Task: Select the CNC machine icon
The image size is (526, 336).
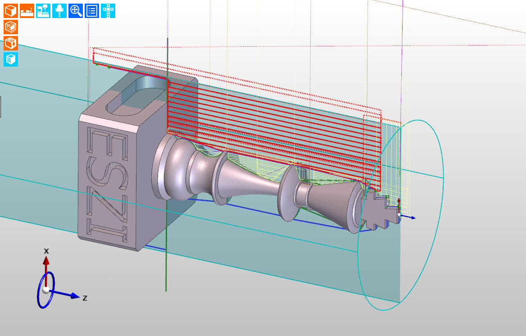Action: 43,11
